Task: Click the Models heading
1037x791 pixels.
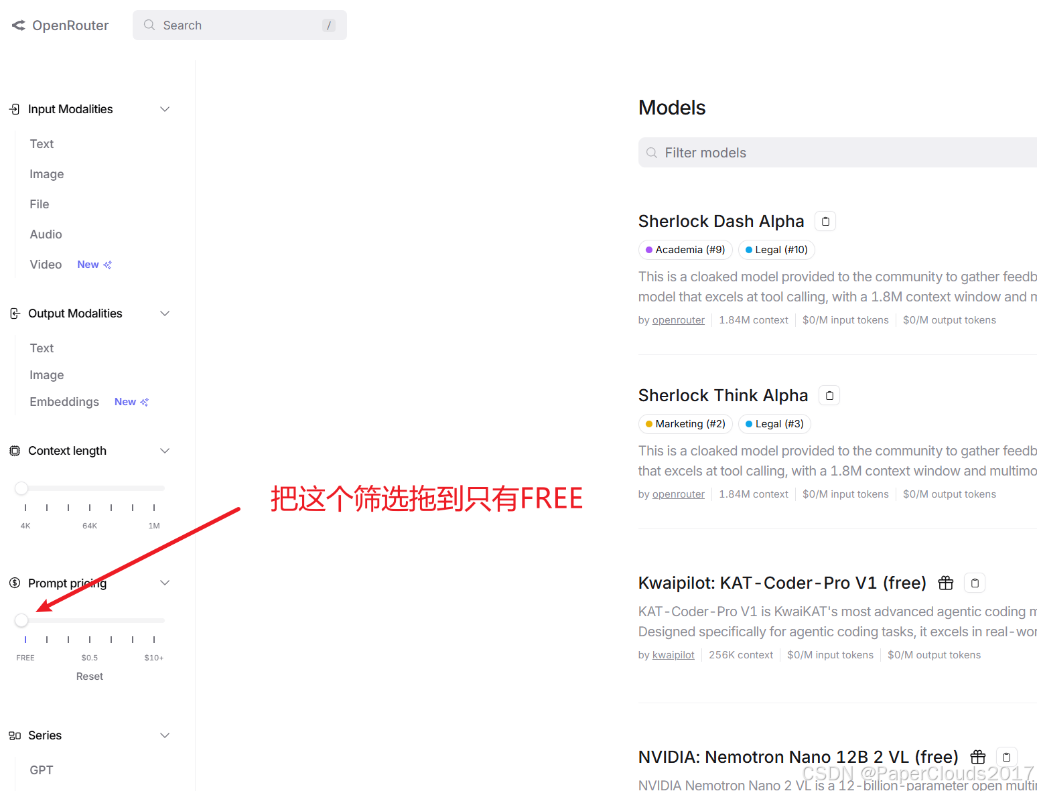Action: click(672, 108)
